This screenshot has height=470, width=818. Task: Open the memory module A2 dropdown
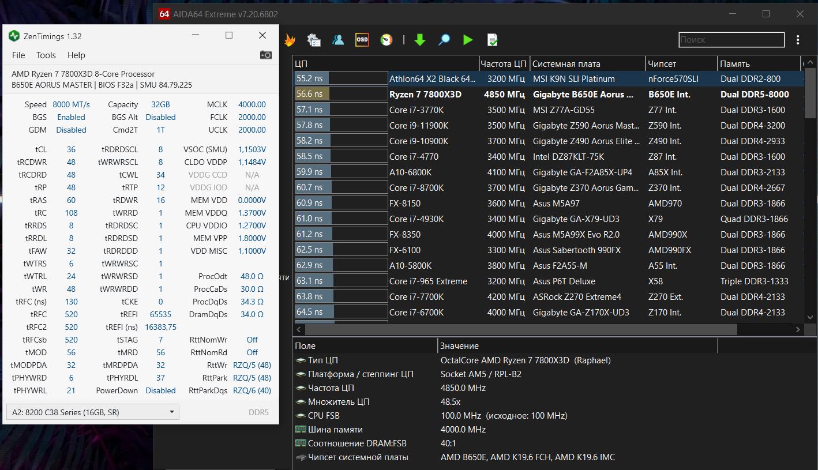(x=92, y=412)
